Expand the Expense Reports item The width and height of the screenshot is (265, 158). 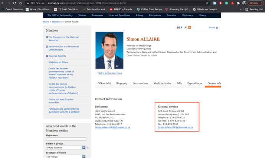[47, 56]
